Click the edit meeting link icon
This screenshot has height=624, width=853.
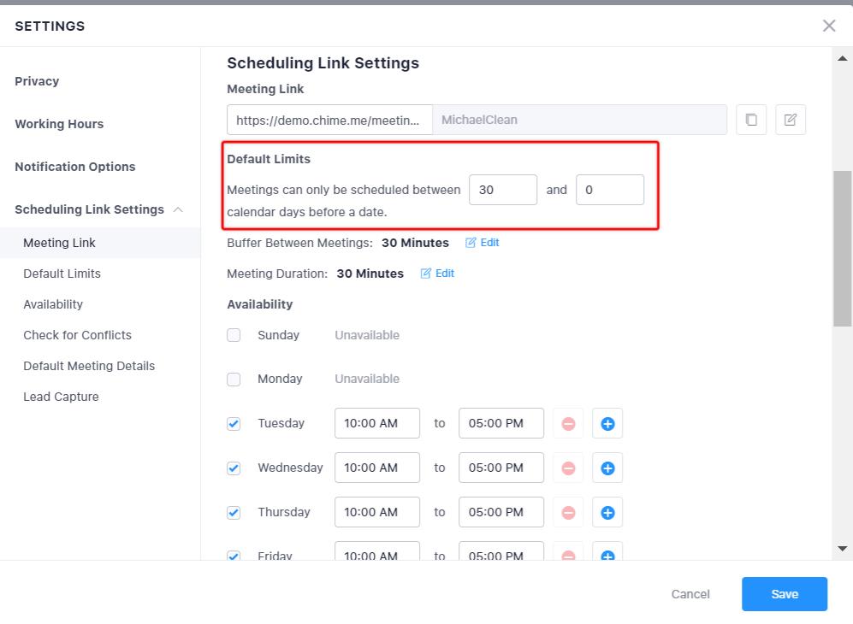(791, 120)
